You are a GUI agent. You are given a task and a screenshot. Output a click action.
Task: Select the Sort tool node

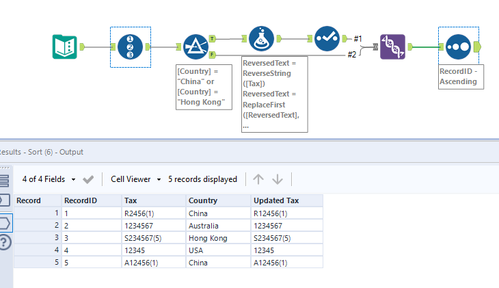click(458, 47)
